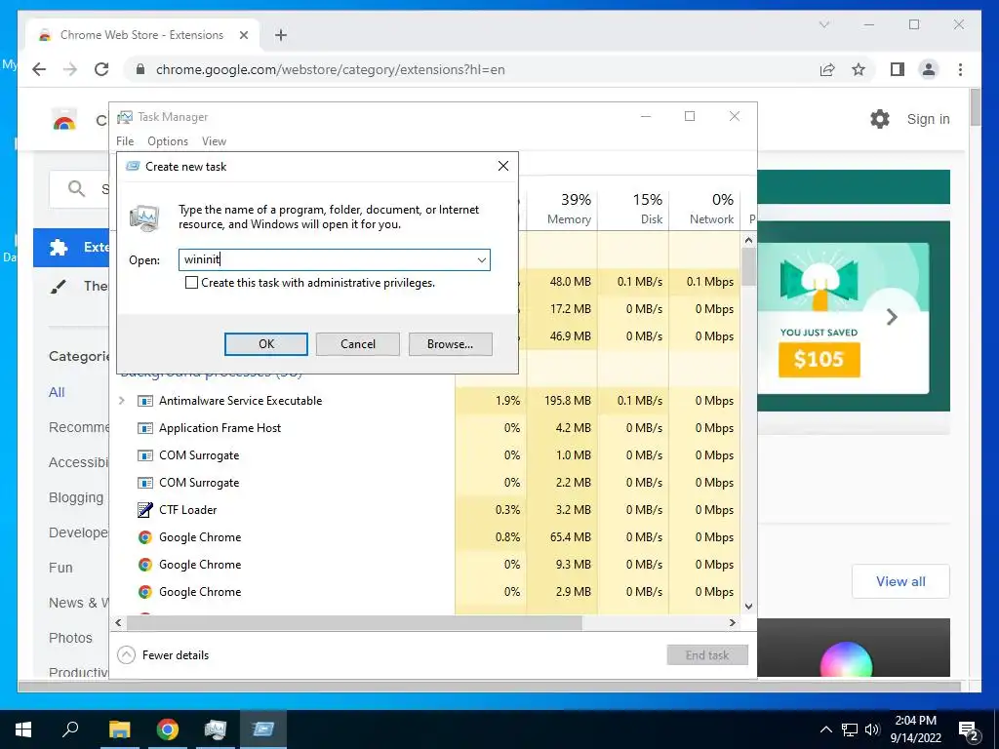
Task: Open a new Chrome tab
Action: point(281,35)
